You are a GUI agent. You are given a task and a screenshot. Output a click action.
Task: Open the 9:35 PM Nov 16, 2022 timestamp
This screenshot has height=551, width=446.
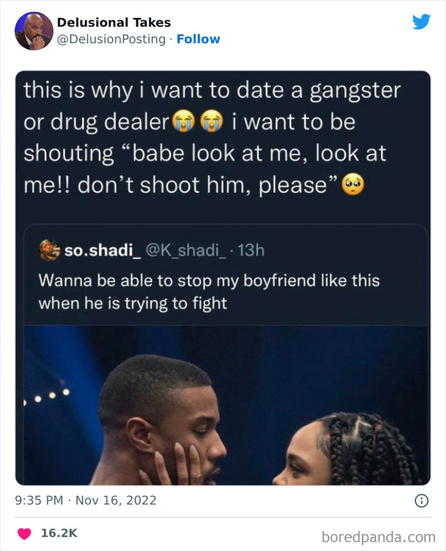pyautogui.click(x=85, y=500)
